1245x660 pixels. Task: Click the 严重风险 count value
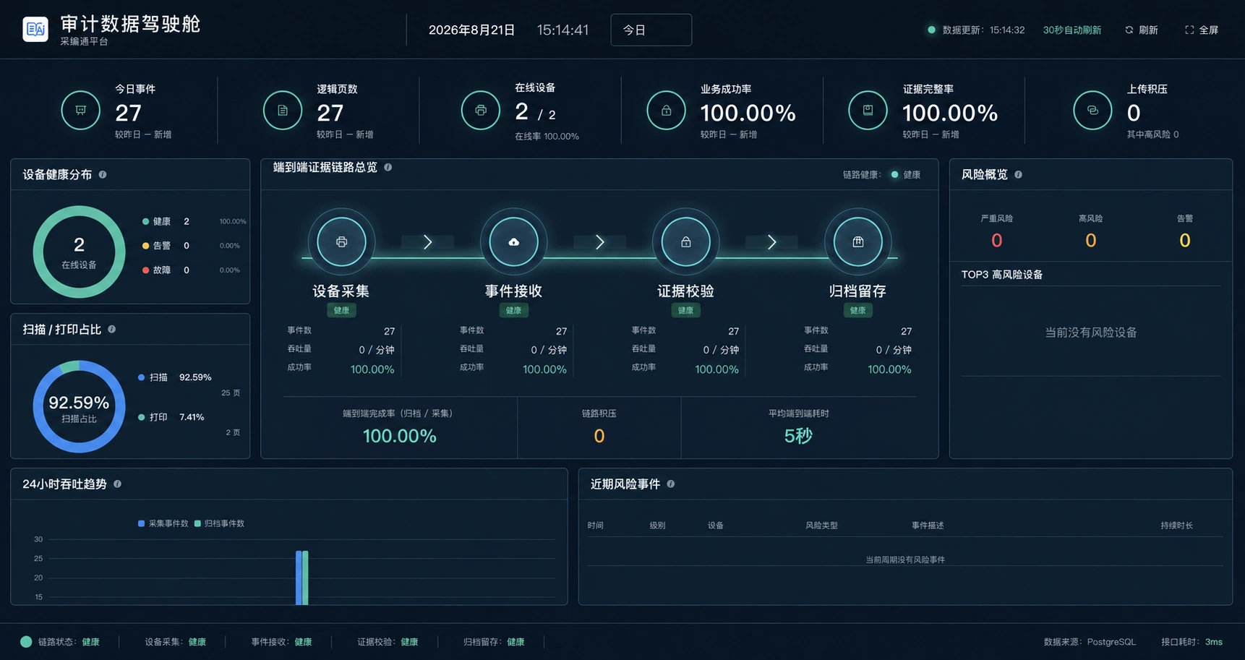point(996,241)
